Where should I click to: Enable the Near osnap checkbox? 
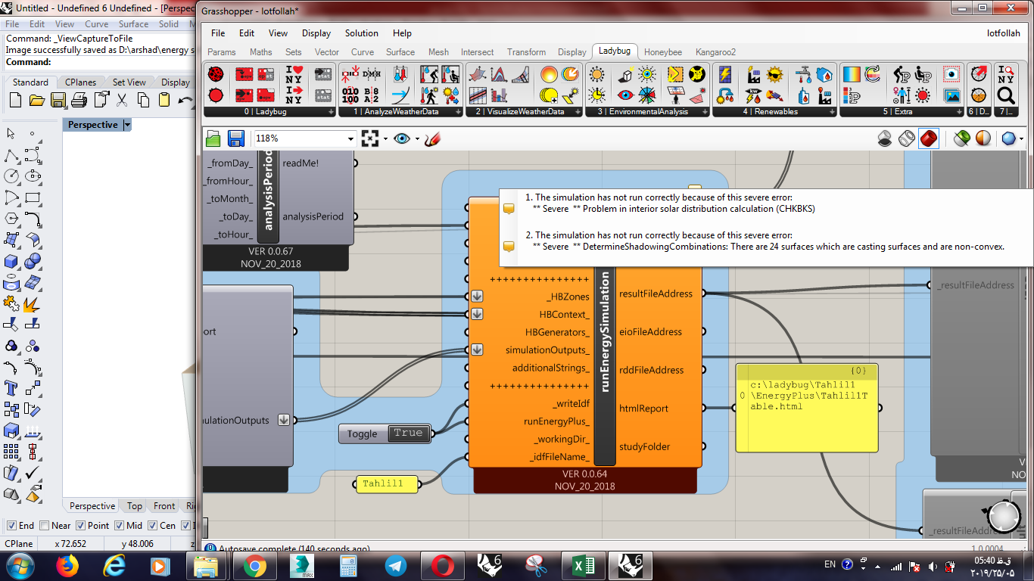point(44,526)
